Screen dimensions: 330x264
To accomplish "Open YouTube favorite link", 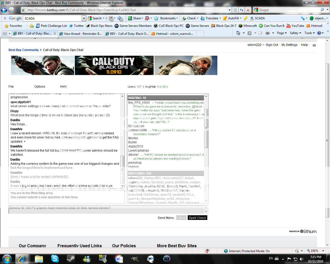I will [x=295, y=26].
